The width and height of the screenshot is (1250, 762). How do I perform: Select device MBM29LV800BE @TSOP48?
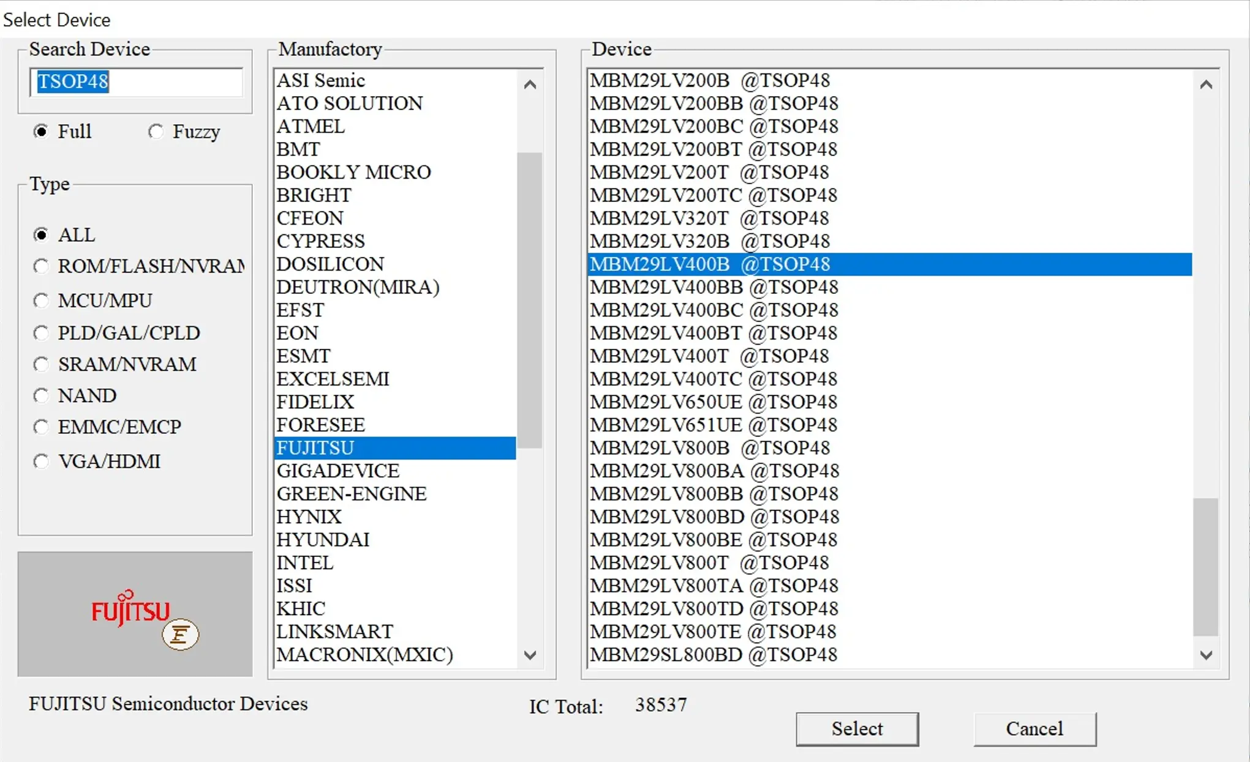[889, 540]
